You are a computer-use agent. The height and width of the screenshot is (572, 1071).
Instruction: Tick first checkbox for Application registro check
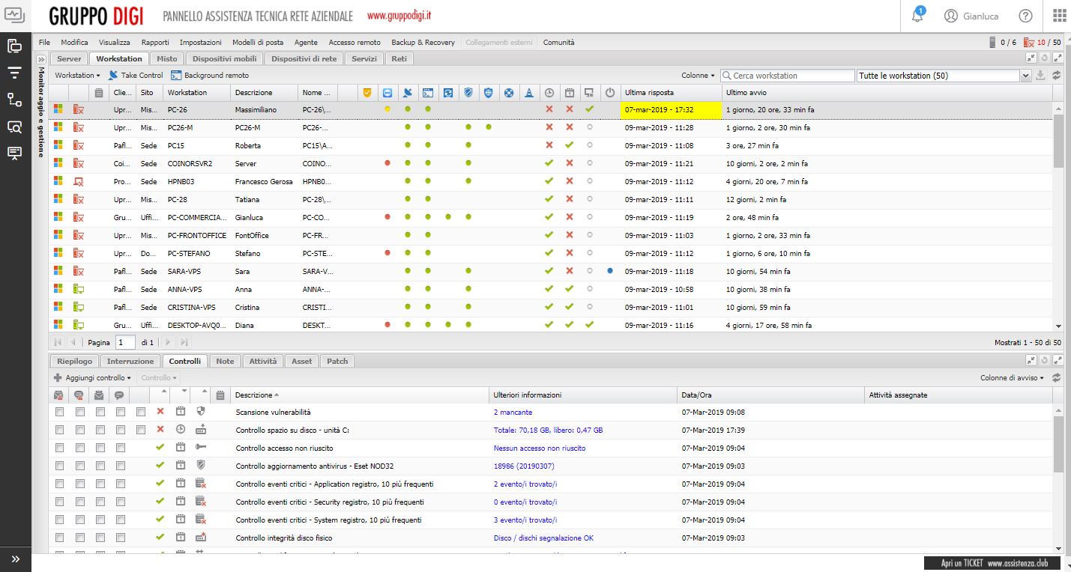tap(60, 484)
